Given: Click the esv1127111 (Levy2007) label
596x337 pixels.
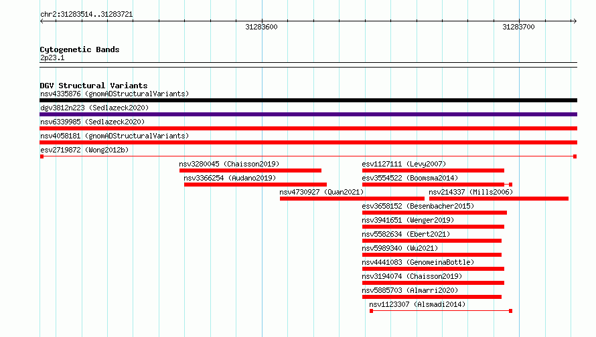Looking at the screenshot, I should click(x=404, y=164).
